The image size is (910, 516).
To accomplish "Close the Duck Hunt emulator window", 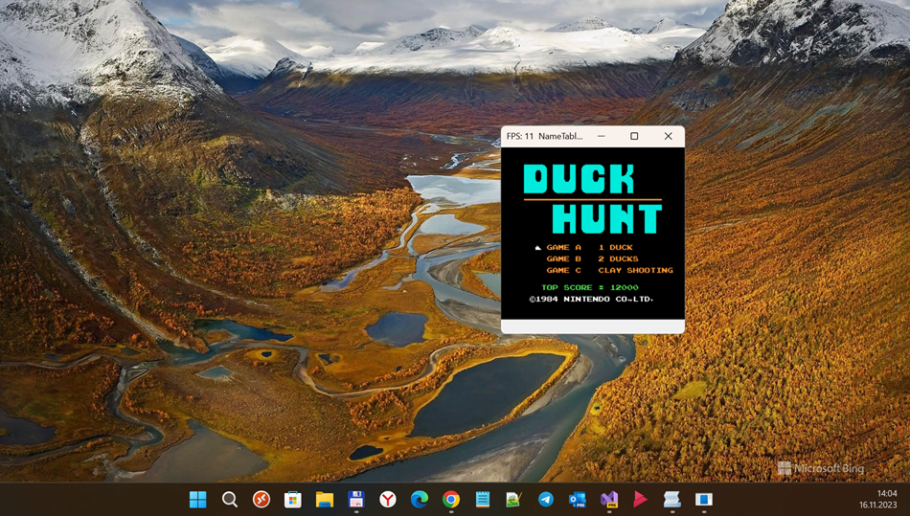I will tap(668, 136).
